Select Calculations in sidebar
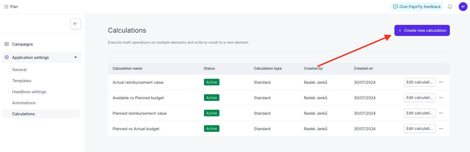 [x=41, y=114]
